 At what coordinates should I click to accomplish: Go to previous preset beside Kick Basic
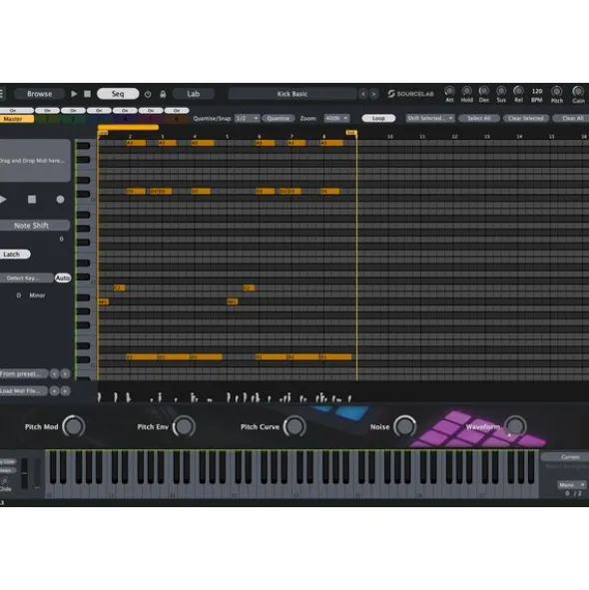(363, 94)
